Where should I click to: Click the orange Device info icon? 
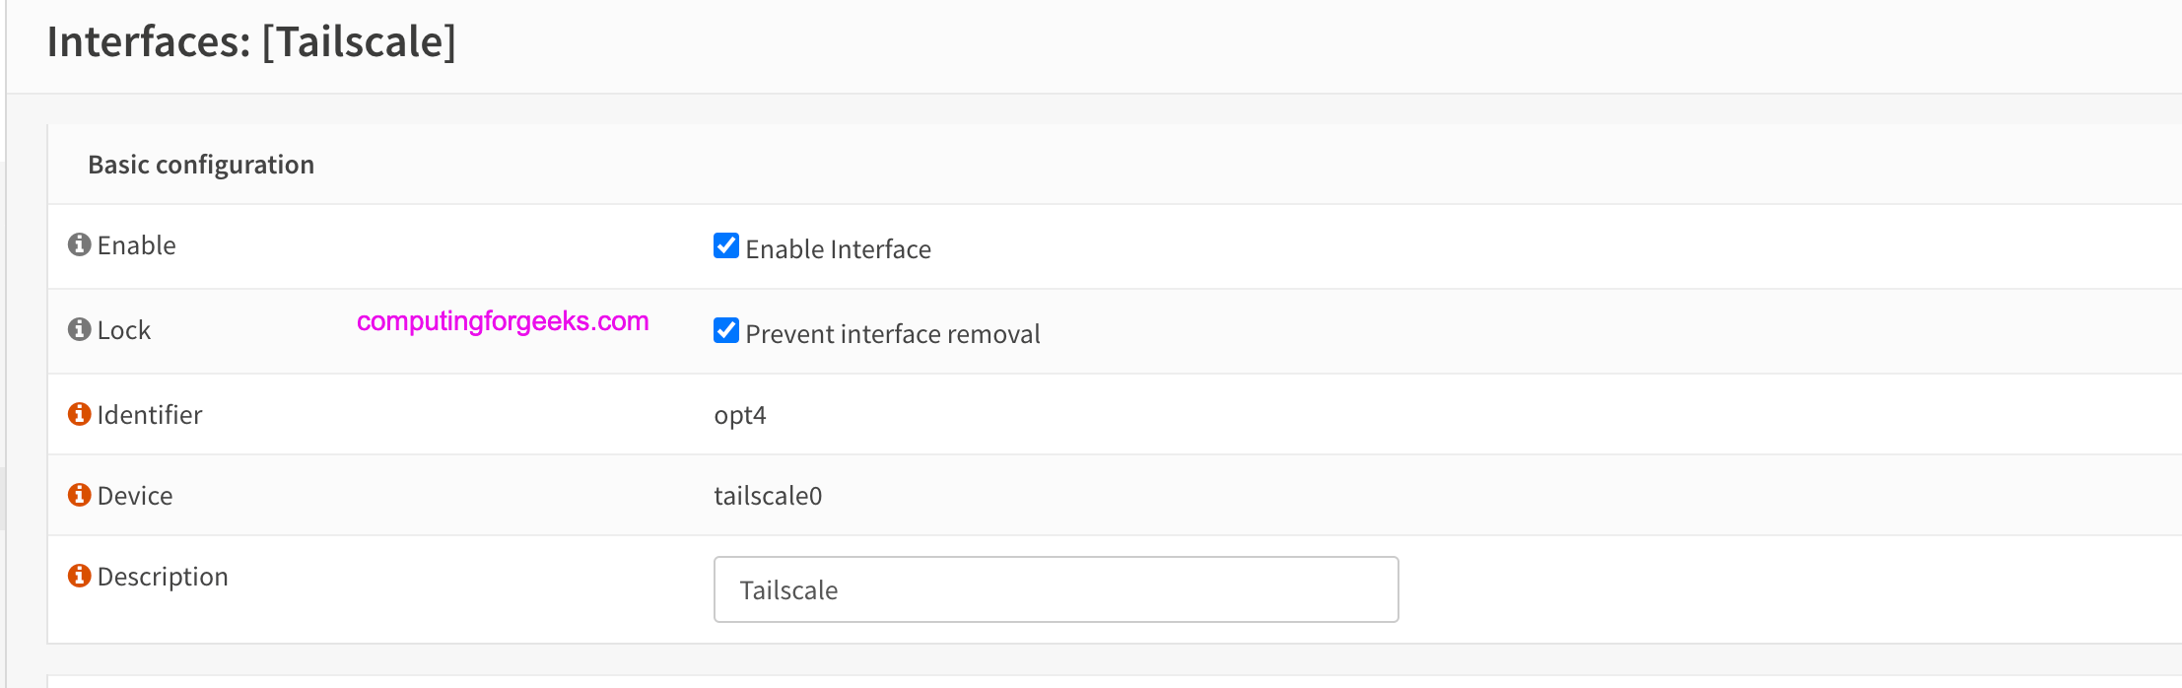click(x=79, y=495)
